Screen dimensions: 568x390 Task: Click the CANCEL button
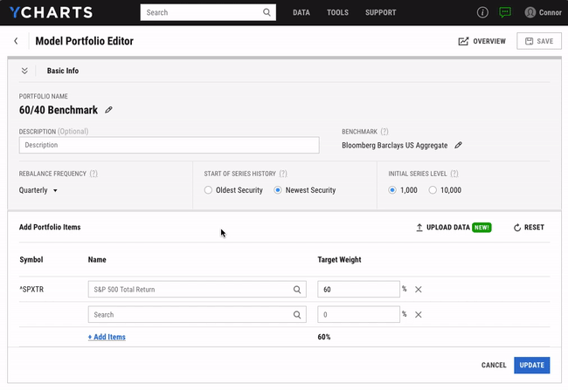point(494,365)
